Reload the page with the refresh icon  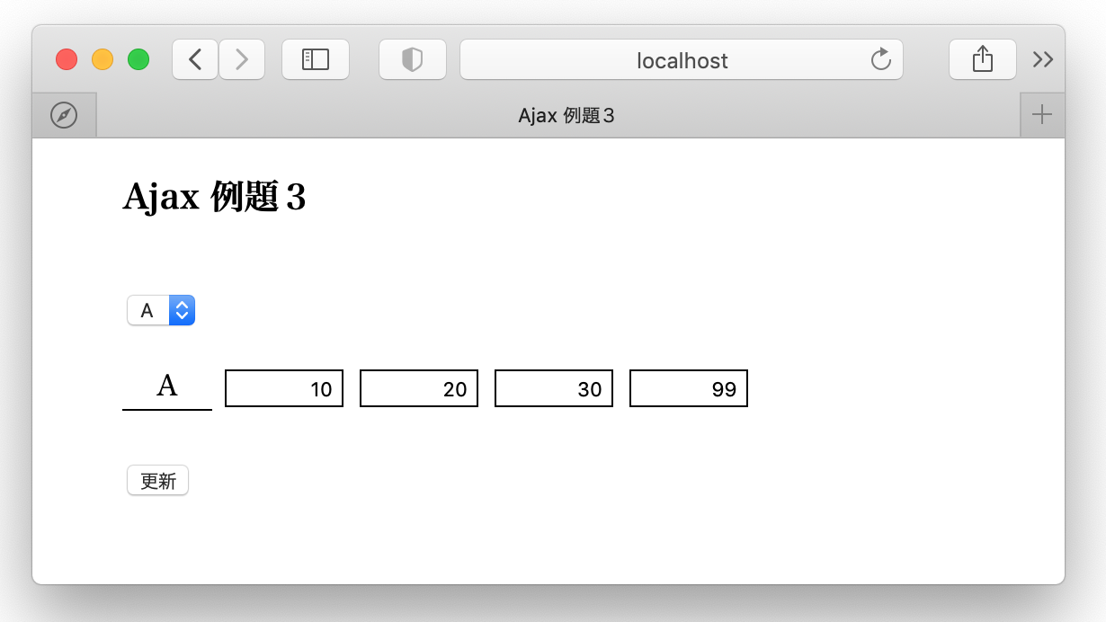(881, 60)
